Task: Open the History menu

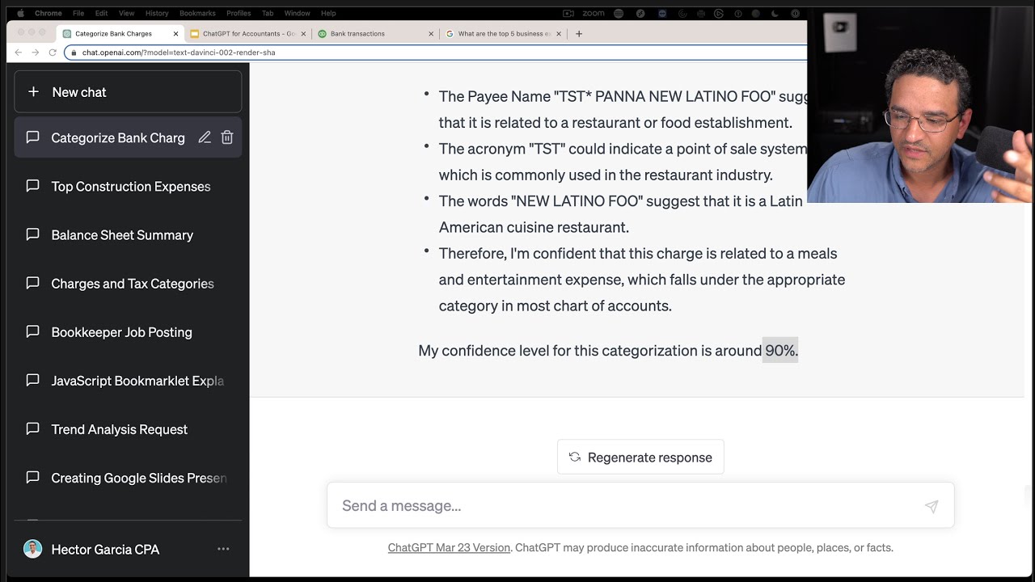Action: 157,13
